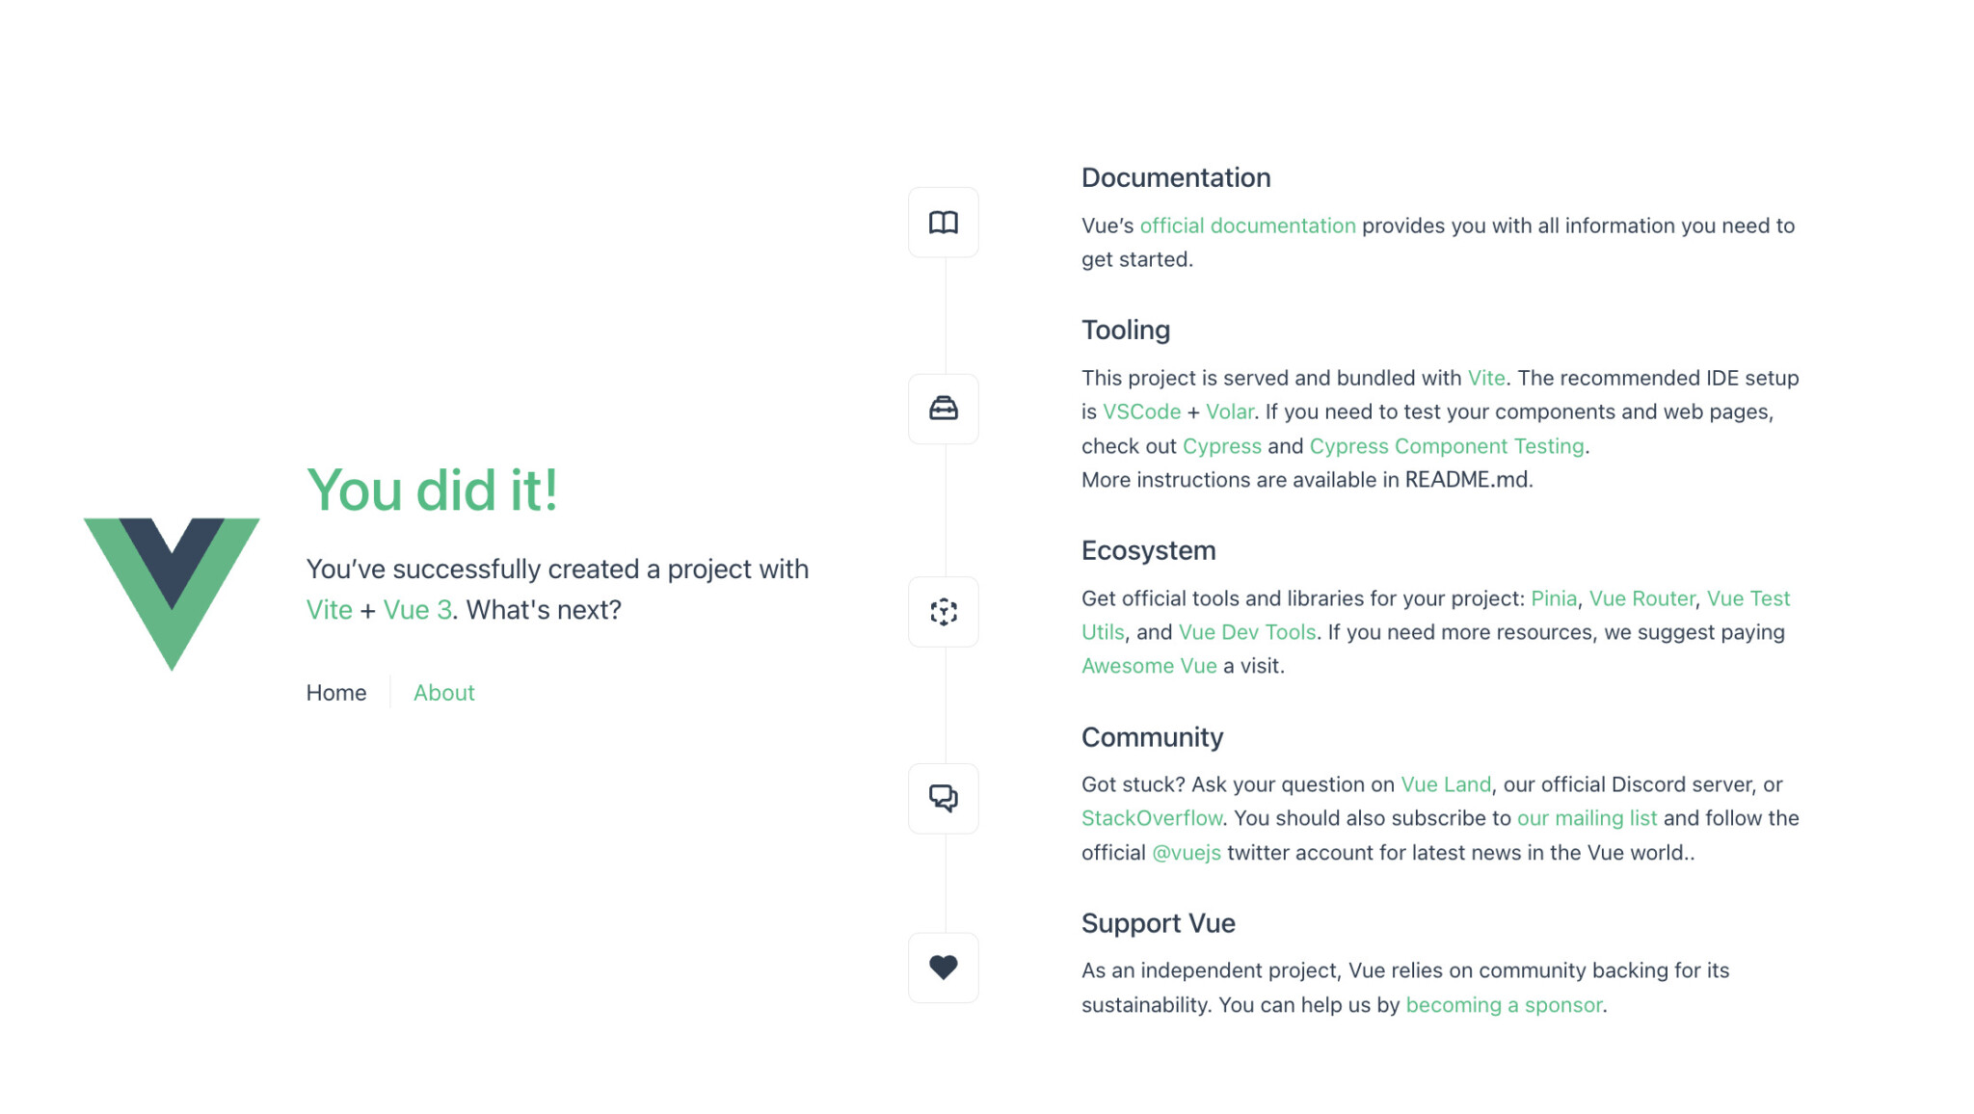1974x1114 pixels.
Task: Open the Volar link
Action: (x=1229, y=411)
